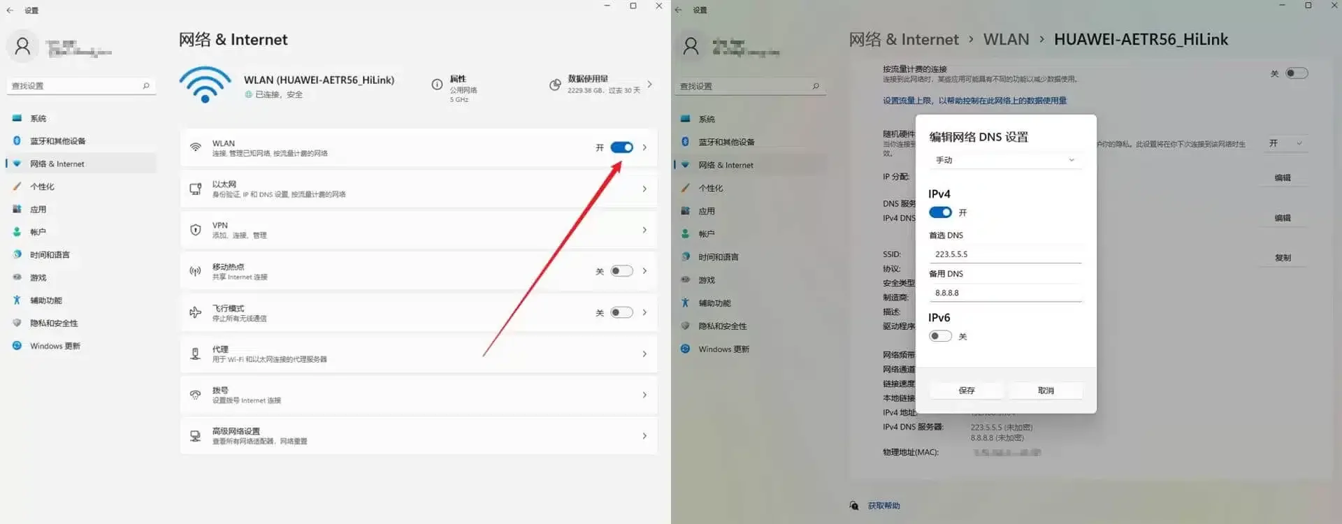Select 应用 in the left window sidebar
This screenshot has height=524, width=1342.
(x=81, y=209)
